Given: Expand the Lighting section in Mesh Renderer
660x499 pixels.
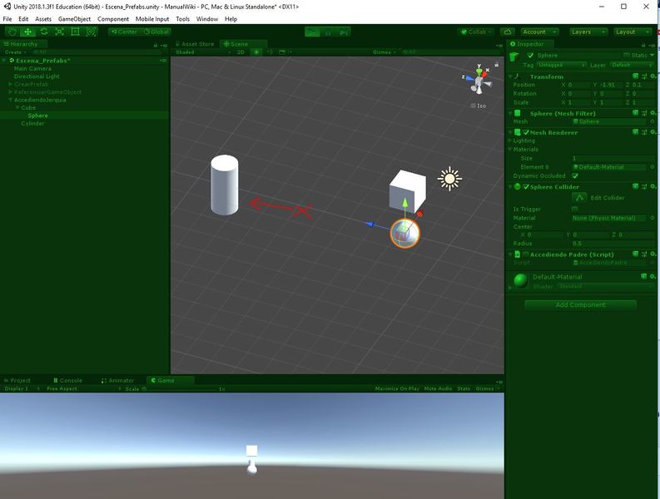Looking at the screenshot, I should point(510,141).
